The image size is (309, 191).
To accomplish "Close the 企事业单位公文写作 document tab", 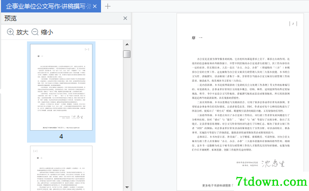I will click(x=95, y=6).
